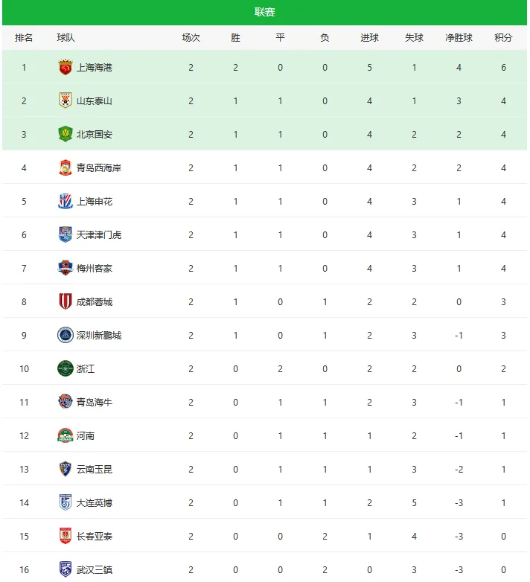This screenshot has width=530, height=582.
Task: Click the 青岛西海岸 club logo
Action: pos(66,167)
